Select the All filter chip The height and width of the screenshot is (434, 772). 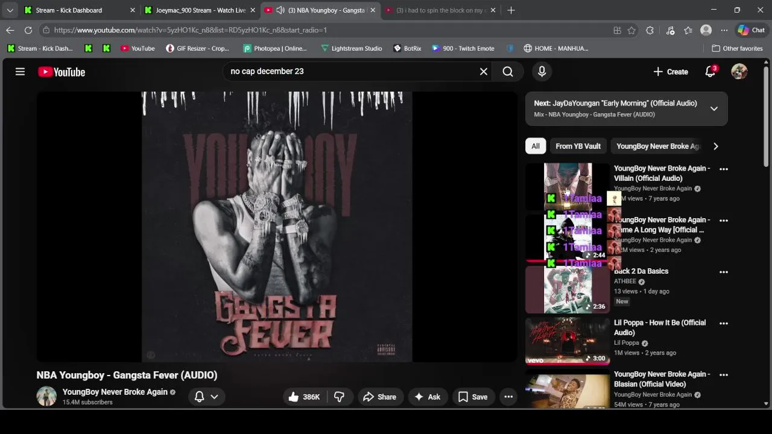[535, 146]
